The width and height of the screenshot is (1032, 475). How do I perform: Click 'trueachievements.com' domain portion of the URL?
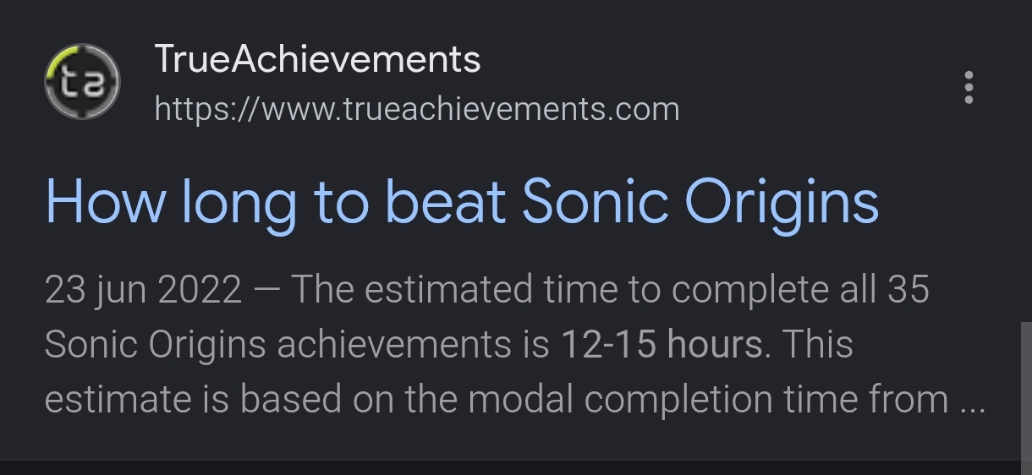point(512,109)
